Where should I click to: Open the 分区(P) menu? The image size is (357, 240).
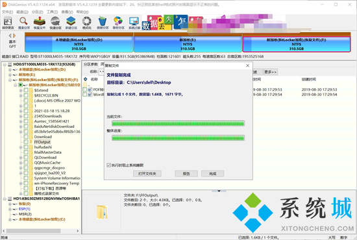(38, 12)
